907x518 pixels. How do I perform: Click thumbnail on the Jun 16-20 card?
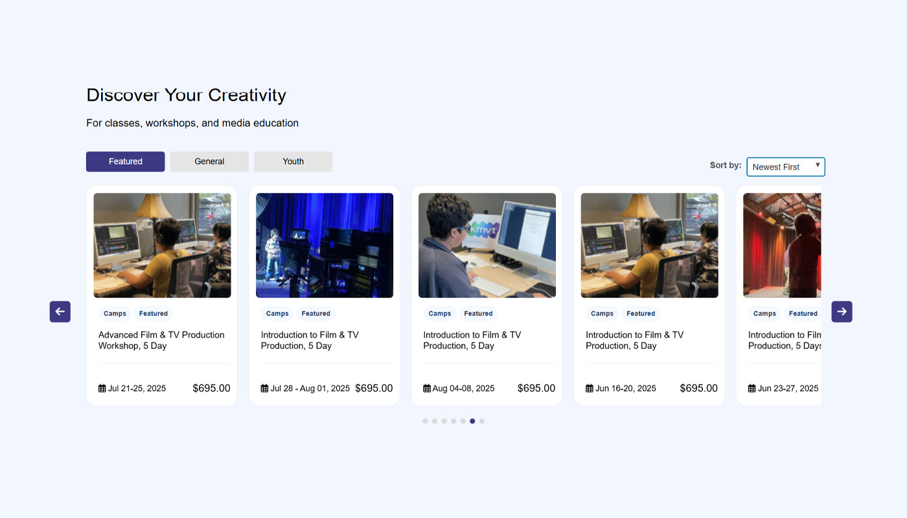pyautogui.click(x=649, y=245)
